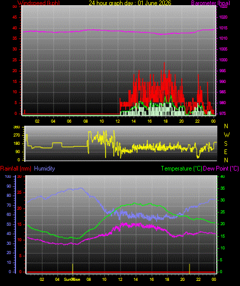Click the "24 hour graph day : 01 June 2026" heading

pos(130,3)
